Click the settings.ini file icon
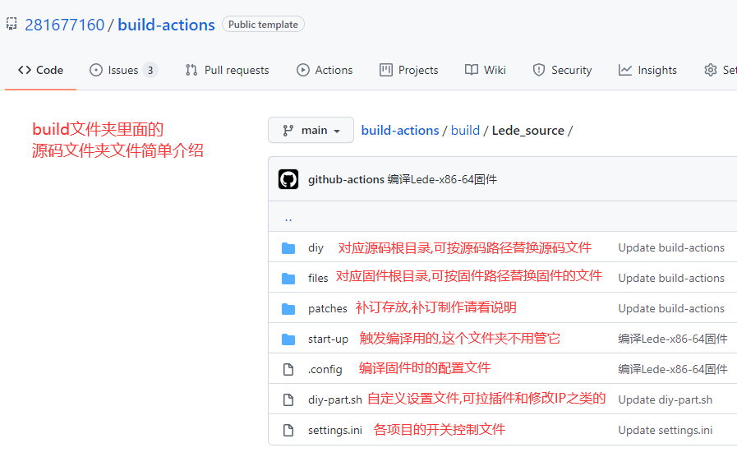This screenshot has width=737, height=457. coord(288,431)
